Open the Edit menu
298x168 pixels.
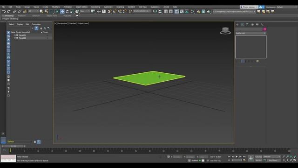tap(10, 7)
